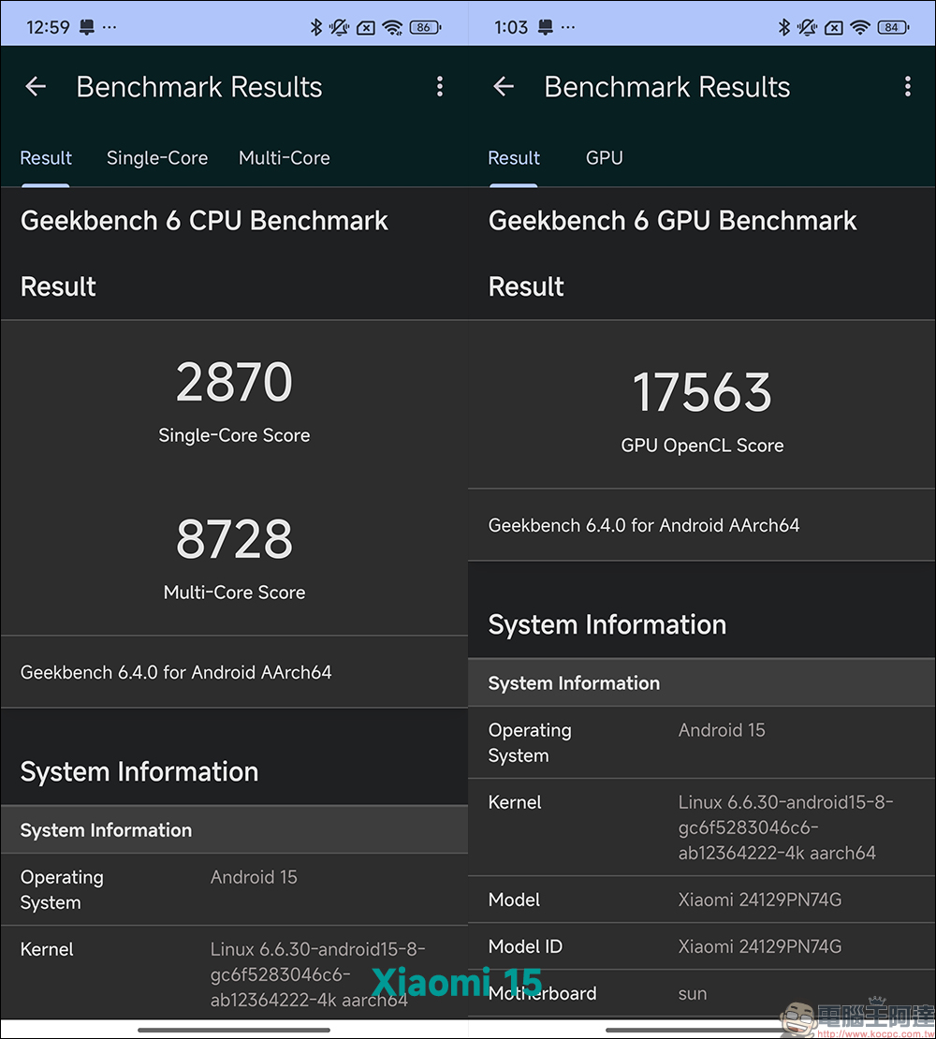Switch to the GPU tab
The width and height of the screenshot is (936, 1039).
tap(604, 157)
